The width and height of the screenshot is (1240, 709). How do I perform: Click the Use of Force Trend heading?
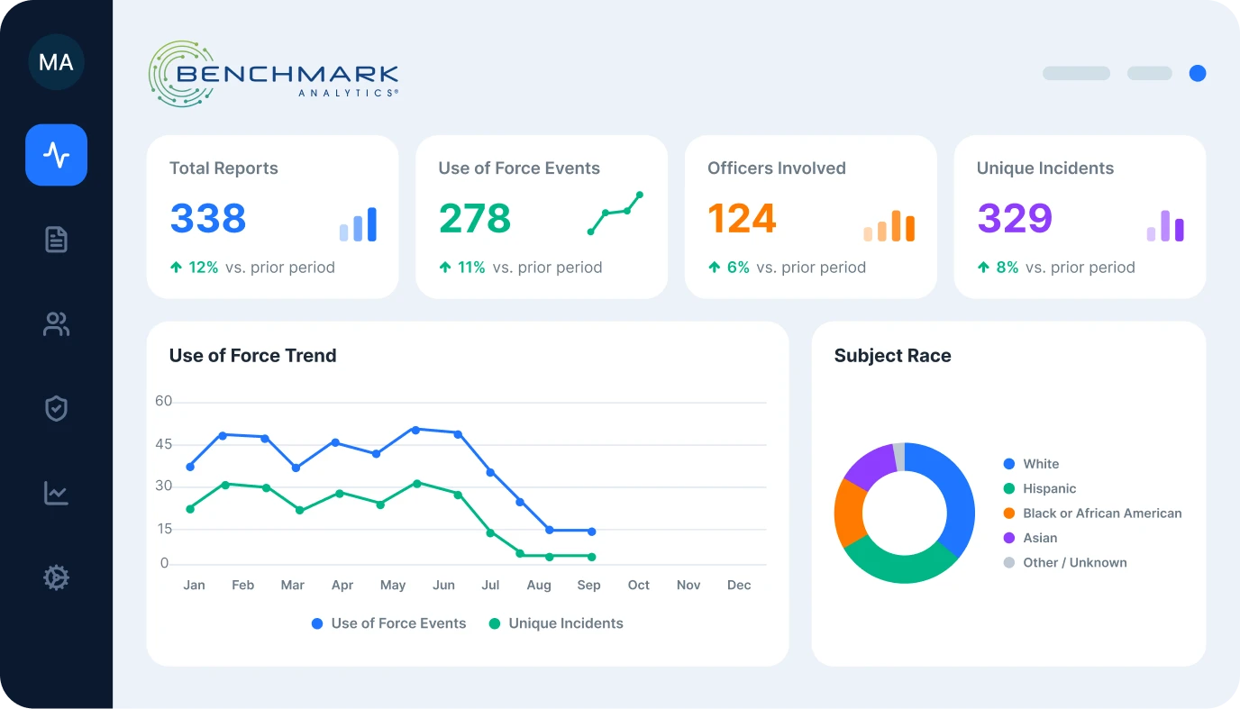(x=253, y=356)
